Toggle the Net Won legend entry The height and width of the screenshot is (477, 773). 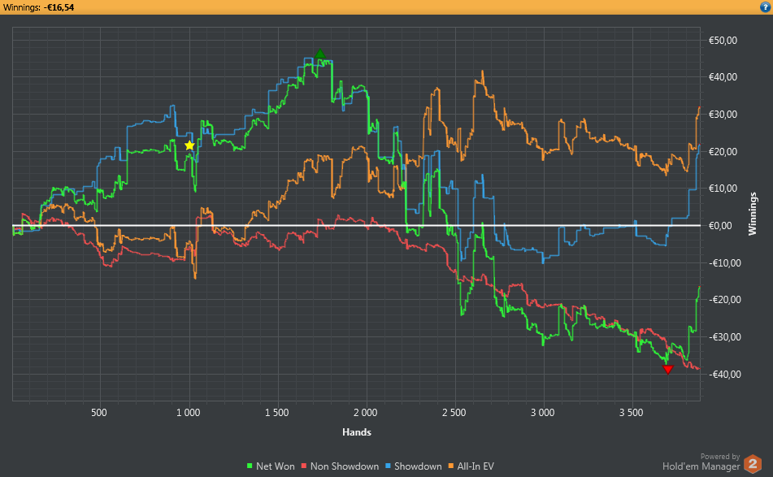271,466
